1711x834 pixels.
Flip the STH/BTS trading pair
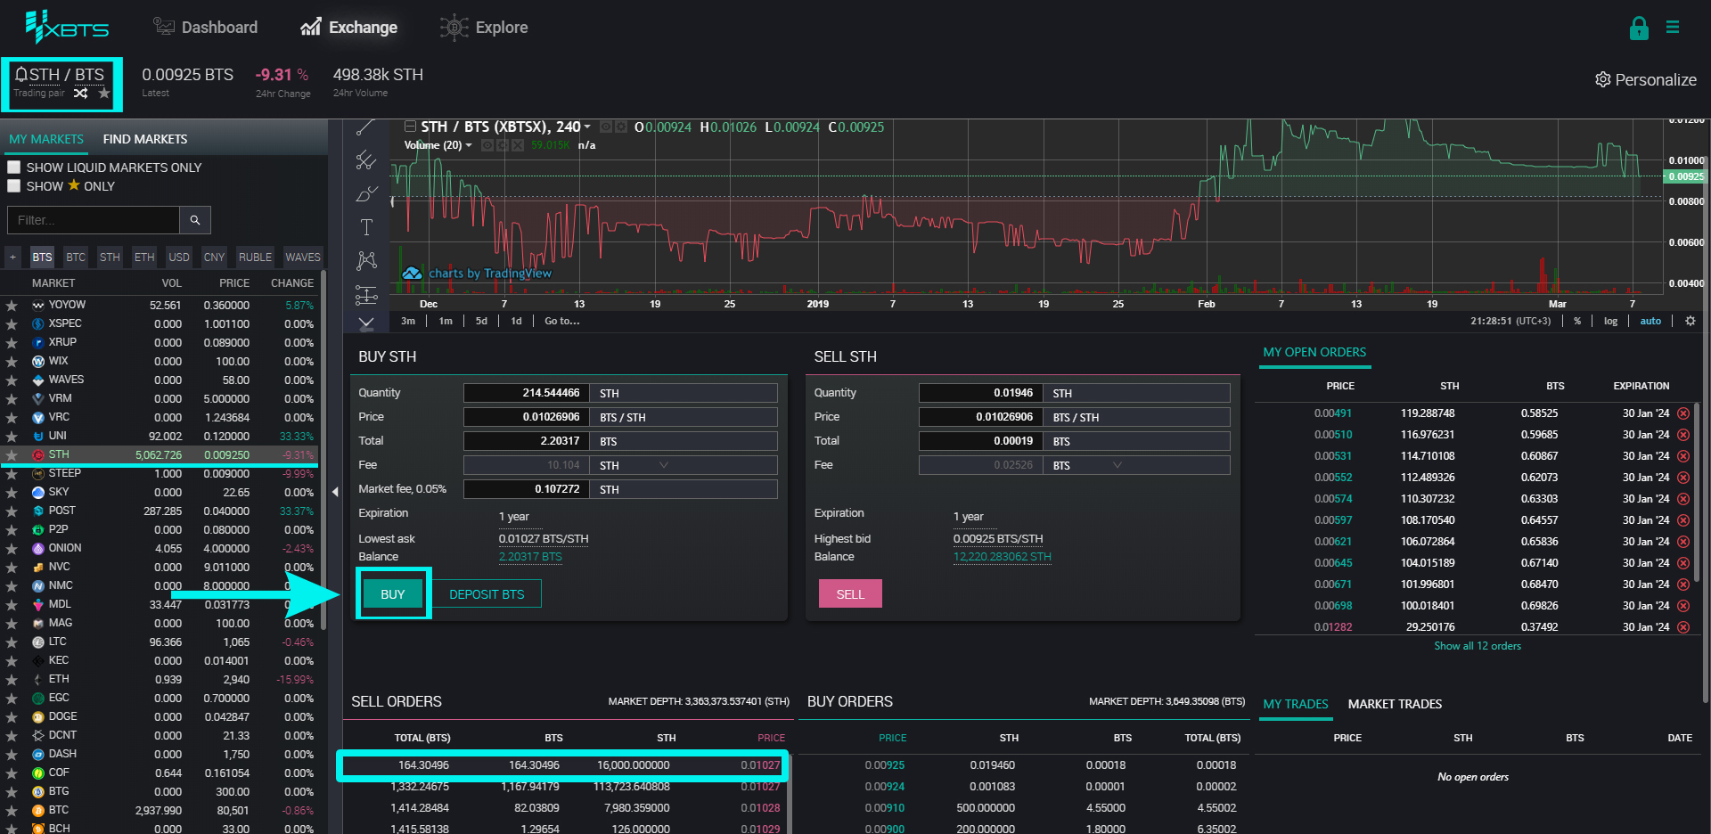click(80, 93)
